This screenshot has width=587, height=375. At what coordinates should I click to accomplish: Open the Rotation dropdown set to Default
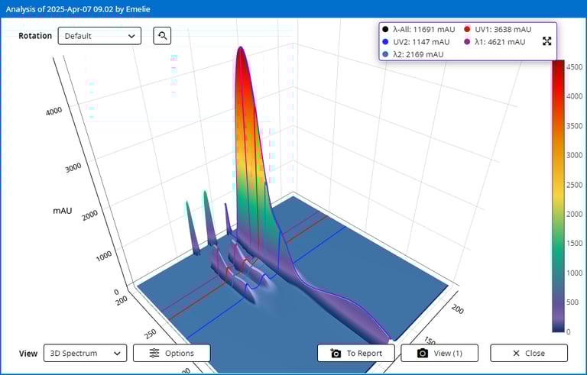99,36
